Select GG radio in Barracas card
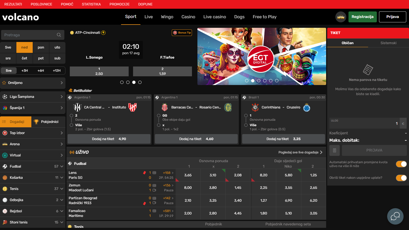Screen dimensions: 409x230 [159, 116]
